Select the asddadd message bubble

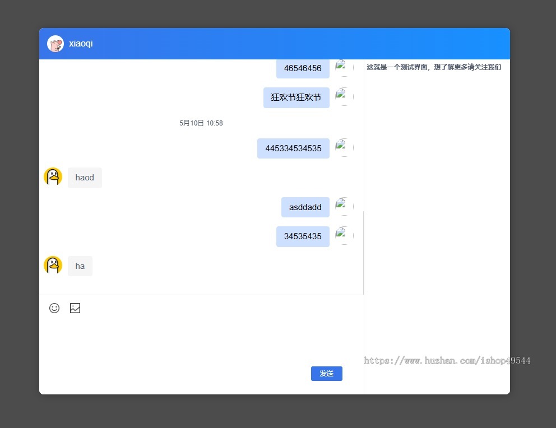[305, 207]
